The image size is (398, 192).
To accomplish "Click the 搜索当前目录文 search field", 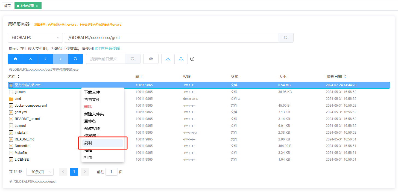I will [105, 59].
